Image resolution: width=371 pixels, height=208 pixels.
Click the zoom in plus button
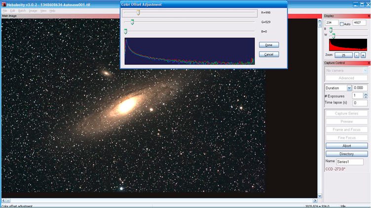(363, 55)
